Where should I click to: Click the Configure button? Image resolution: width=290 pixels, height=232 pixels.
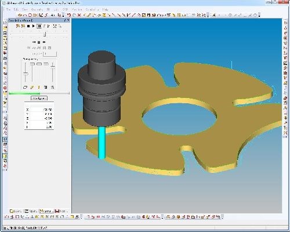point(39,99)
